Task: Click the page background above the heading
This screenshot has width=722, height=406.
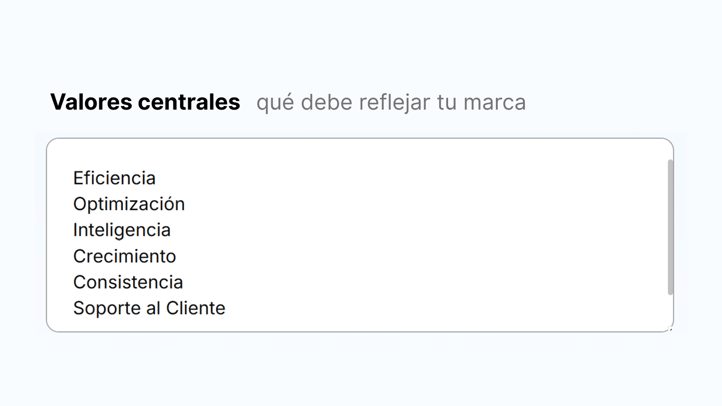Action: (361, 45)
